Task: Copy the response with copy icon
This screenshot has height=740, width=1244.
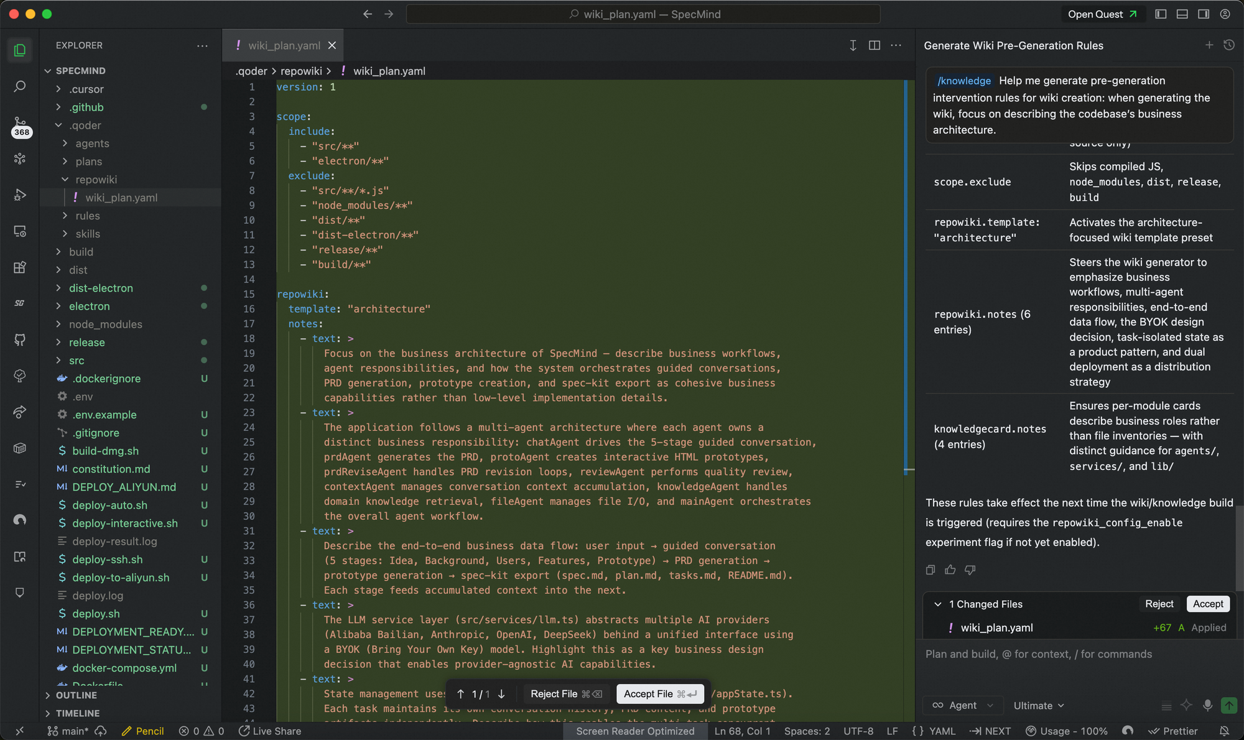Action: click(x=931, y=570)
